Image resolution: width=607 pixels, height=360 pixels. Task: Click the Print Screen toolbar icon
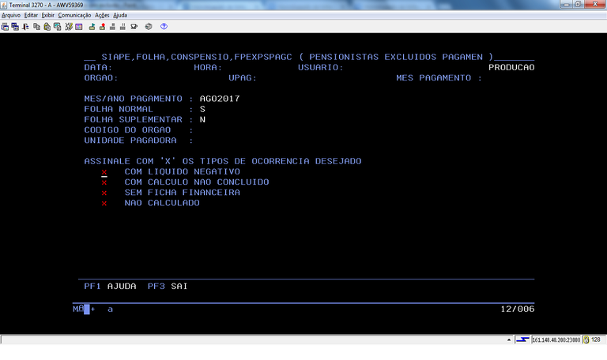5,27
